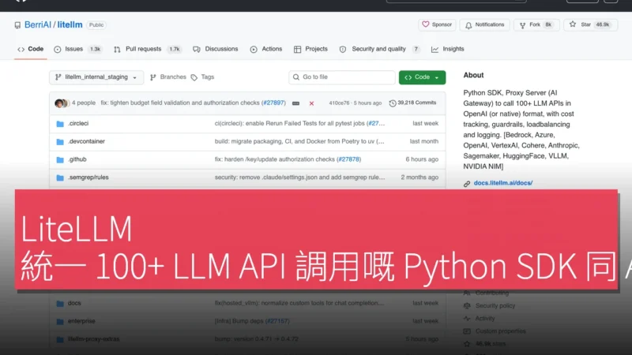Screen dimensions: 632x355
Task: Star the repository with Star button
Action: pos(591,24)
